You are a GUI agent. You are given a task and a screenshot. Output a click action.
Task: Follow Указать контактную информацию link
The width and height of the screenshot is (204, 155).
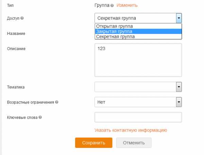(x=131, y=130)
